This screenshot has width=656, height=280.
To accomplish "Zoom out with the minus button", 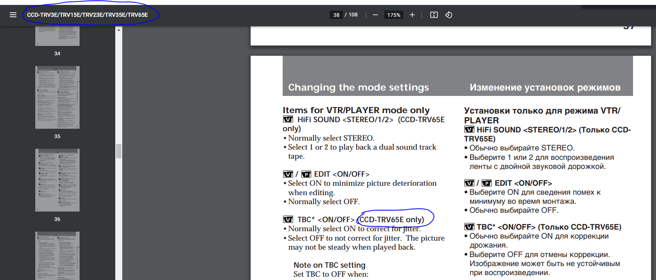I will tap(375, 15).
